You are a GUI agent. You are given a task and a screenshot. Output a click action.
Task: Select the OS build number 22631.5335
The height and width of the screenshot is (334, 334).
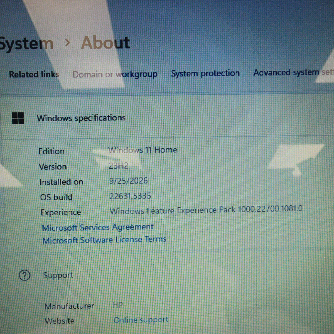[x=130, y=196]
